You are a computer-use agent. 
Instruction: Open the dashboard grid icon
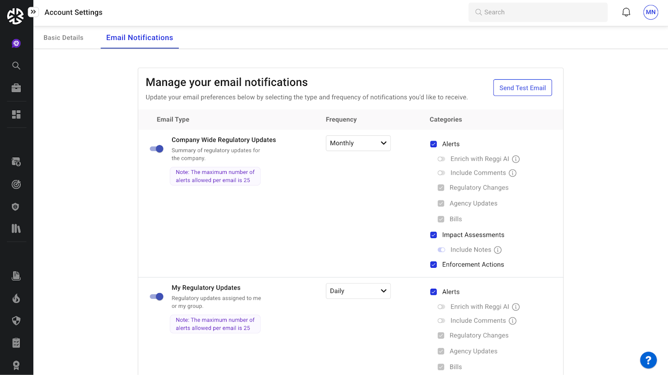(16, 114)
